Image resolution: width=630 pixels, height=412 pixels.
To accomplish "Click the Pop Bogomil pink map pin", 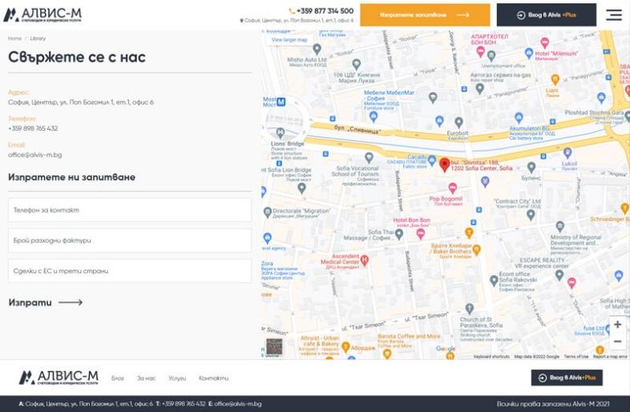I will [452, 188].
